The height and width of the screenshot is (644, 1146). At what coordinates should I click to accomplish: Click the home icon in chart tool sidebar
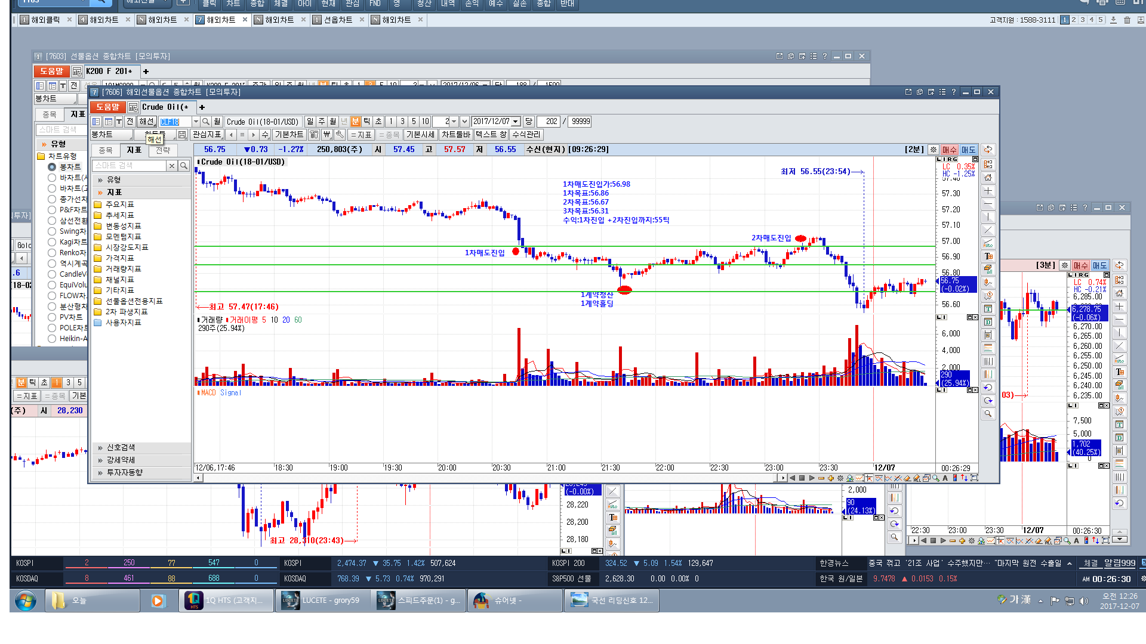click(x=988, y=178)
